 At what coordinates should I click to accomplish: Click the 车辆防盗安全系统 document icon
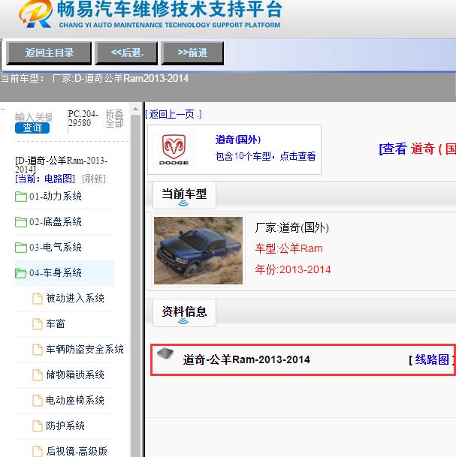[x=38, y=350]
